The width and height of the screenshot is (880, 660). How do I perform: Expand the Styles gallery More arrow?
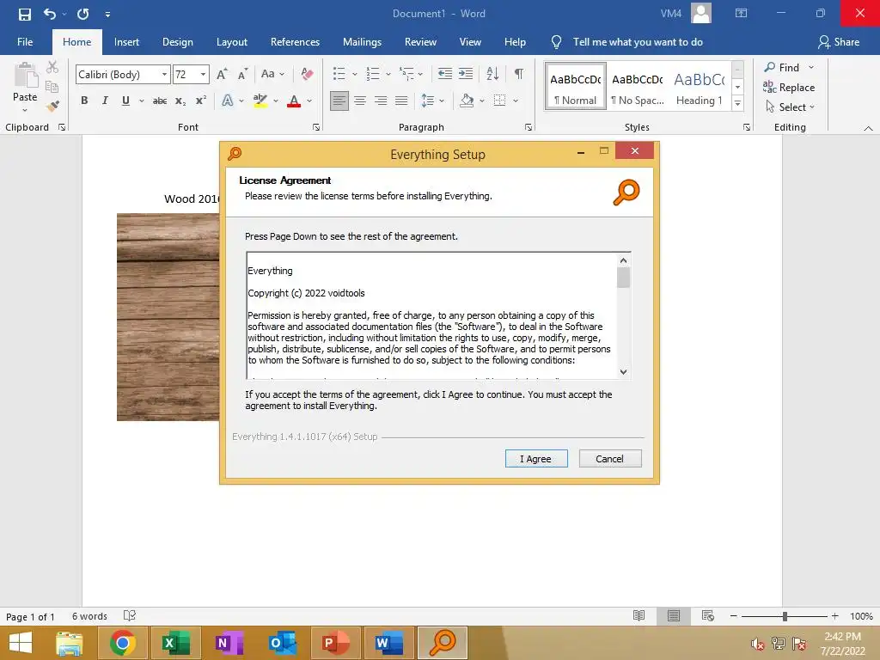tap(738, 104)
